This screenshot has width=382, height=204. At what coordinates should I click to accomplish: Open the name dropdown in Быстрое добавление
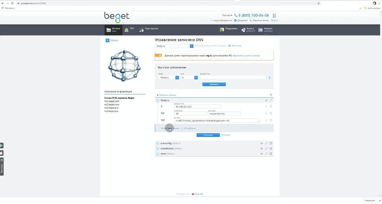click(x=169, y=77)
